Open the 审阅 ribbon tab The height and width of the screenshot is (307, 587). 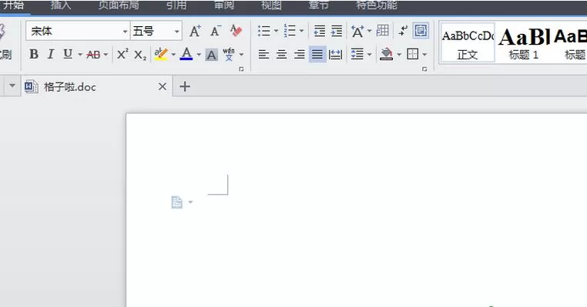coord(224,5)
